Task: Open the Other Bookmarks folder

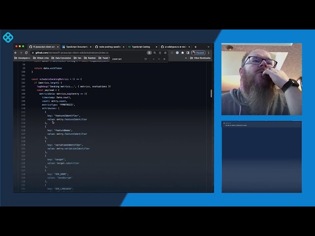Action: tap(200, 58)
